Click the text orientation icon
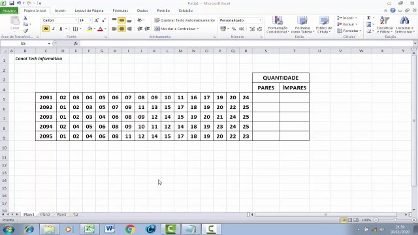Screen dimensions: 418x235 coord(140,20)
